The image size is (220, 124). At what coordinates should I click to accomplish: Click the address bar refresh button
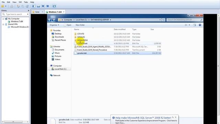[x=164, y=20]
